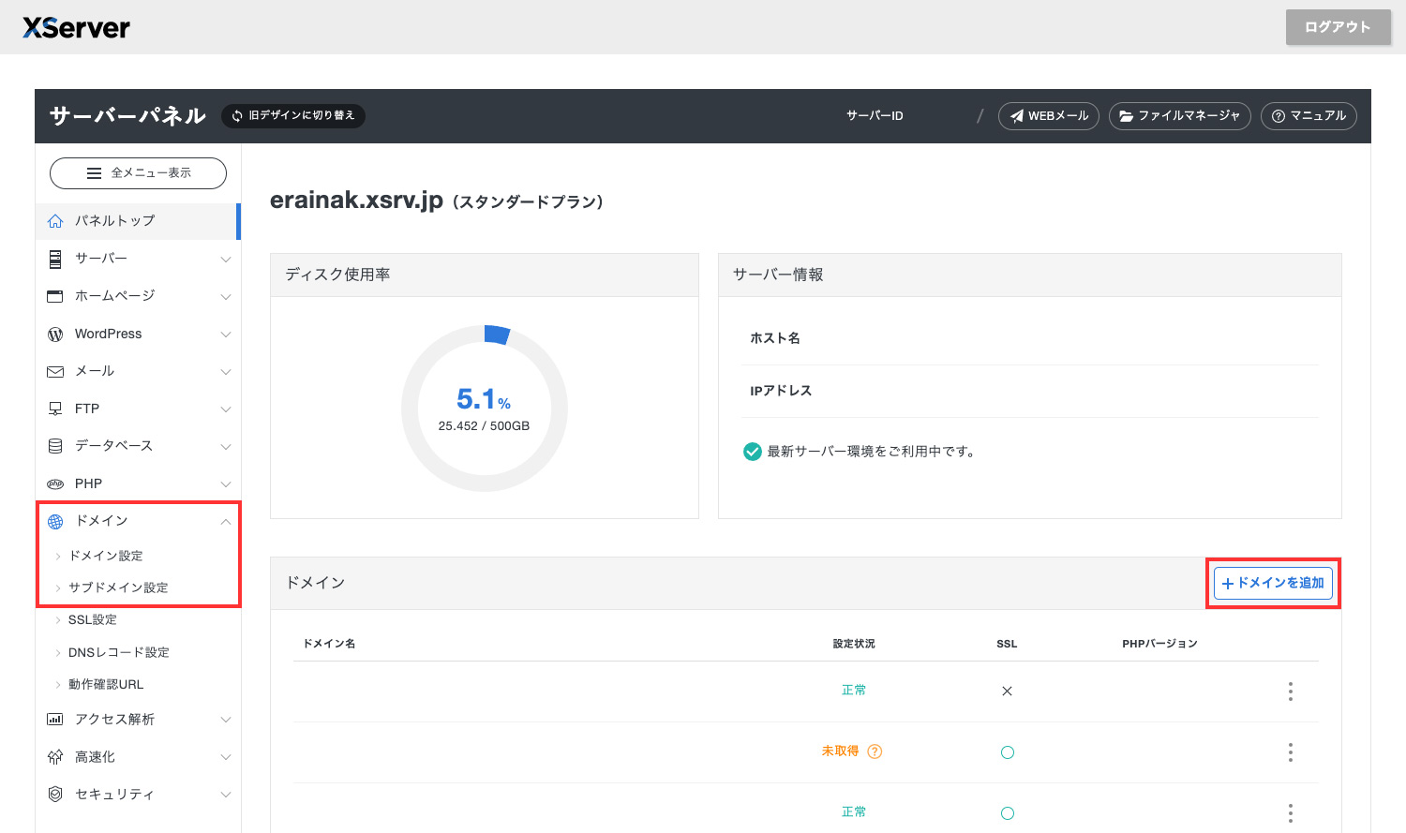The width and height of the screenshot is (1406, 833).
Task: Expand the セキュリティ menu chevron
Action: (x=226, y=795)
